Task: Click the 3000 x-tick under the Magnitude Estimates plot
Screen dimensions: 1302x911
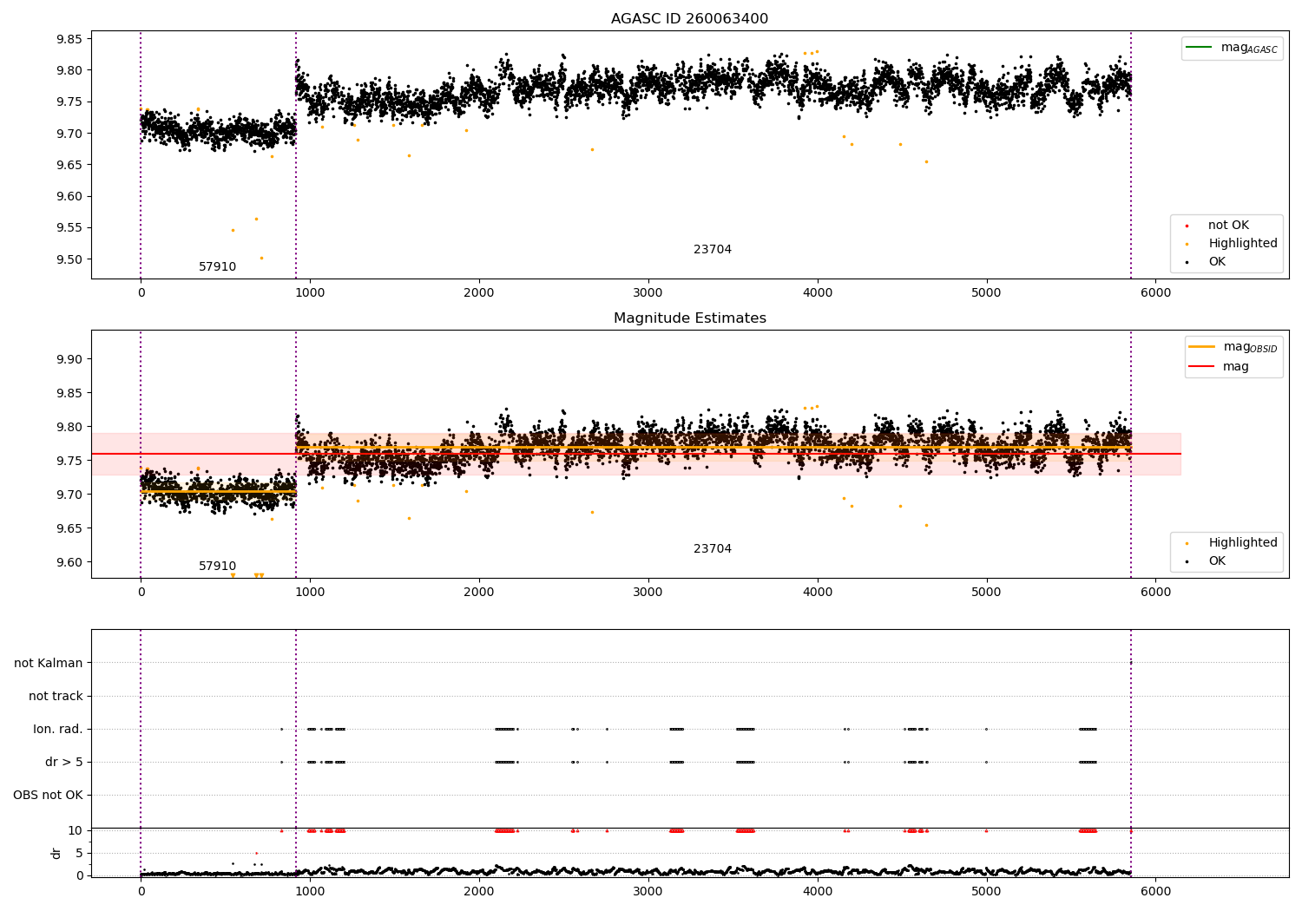Action: pyautogui.click(x=648, y=593)
